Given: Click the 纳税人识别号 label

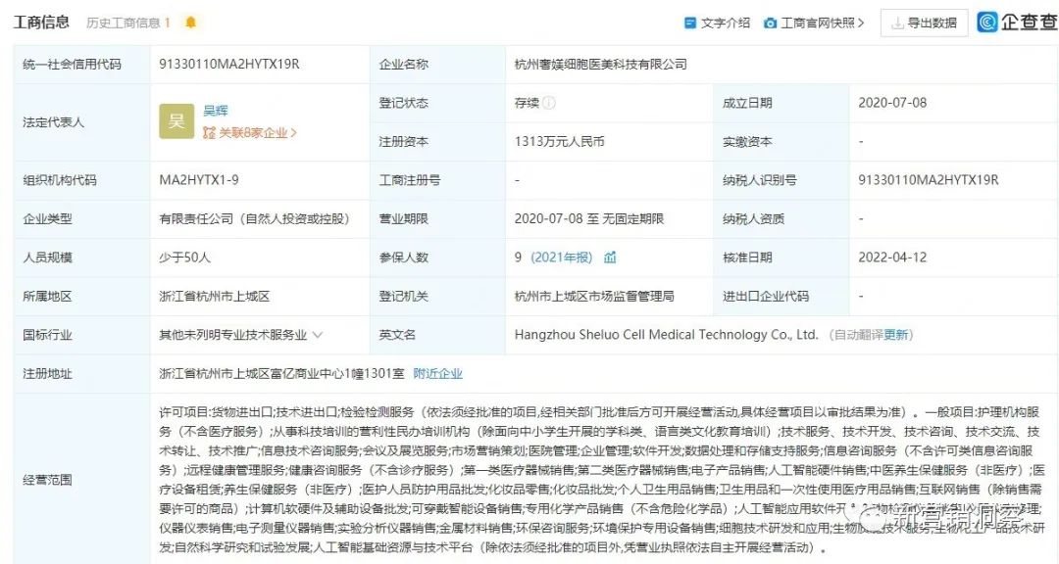Looking at the screenshot, I should (759, 180).
